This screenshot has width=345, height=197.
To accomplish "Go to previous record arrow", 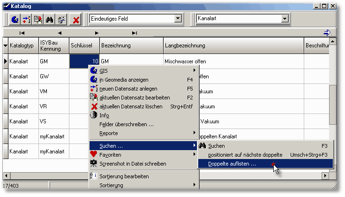I will coord(60,33).
